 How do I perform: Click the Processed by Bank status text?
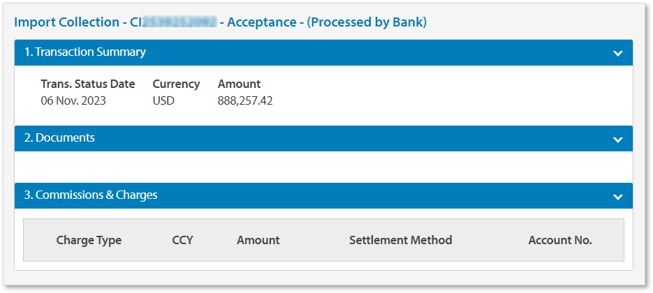pos(367,22)
